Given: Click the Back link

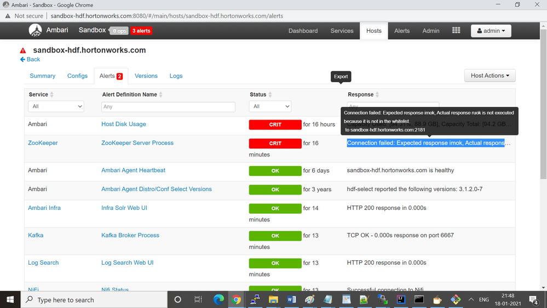Looking at the screenshot, I should click(x=30, y=59).
